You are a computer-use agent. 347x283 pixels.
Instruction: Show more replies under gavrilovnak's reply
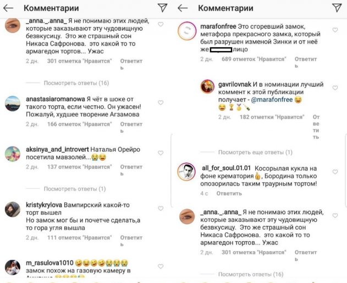[255, 152]
